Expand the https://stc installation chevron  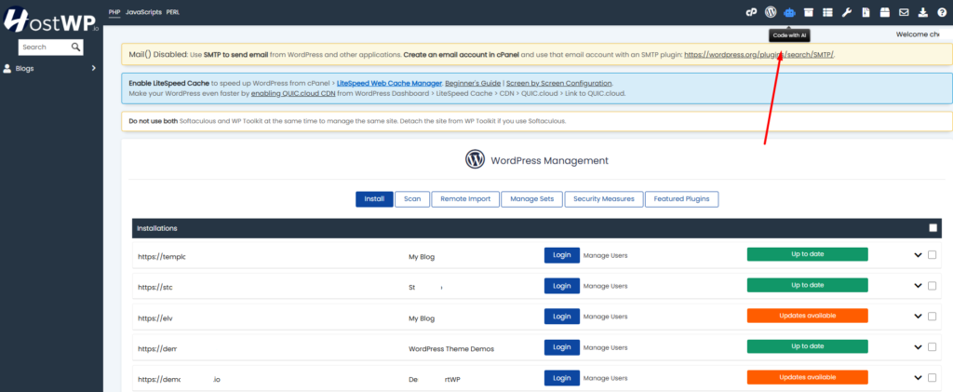[x=918, y=286]
